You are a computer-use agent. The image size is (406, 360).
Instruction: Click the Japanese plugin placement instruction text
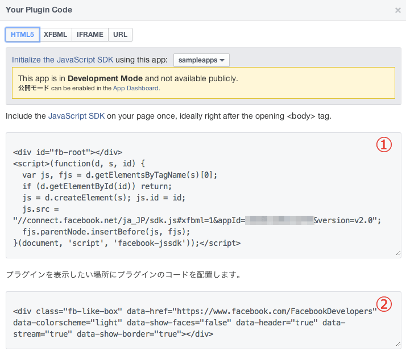pos(124,274)
